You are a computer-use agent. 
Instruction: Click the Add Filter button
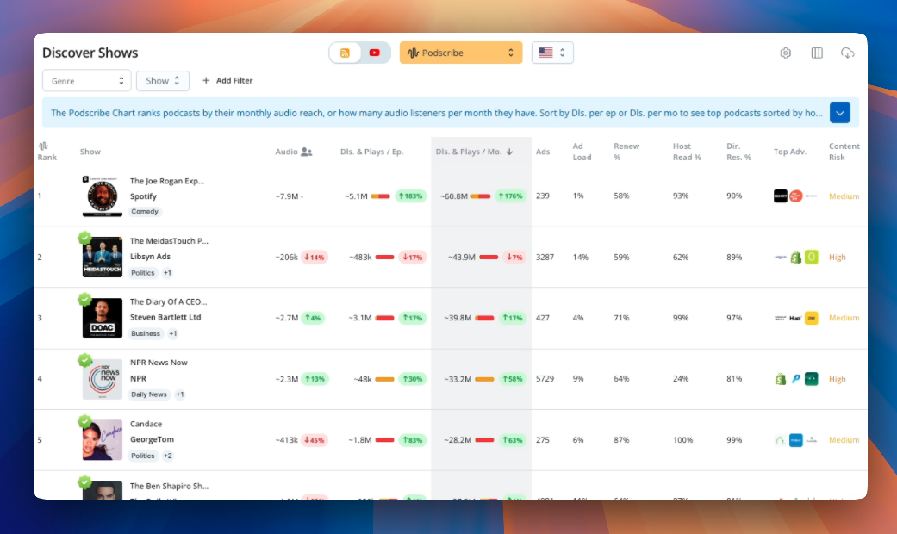pyautogui.click(x=227, y=80)
